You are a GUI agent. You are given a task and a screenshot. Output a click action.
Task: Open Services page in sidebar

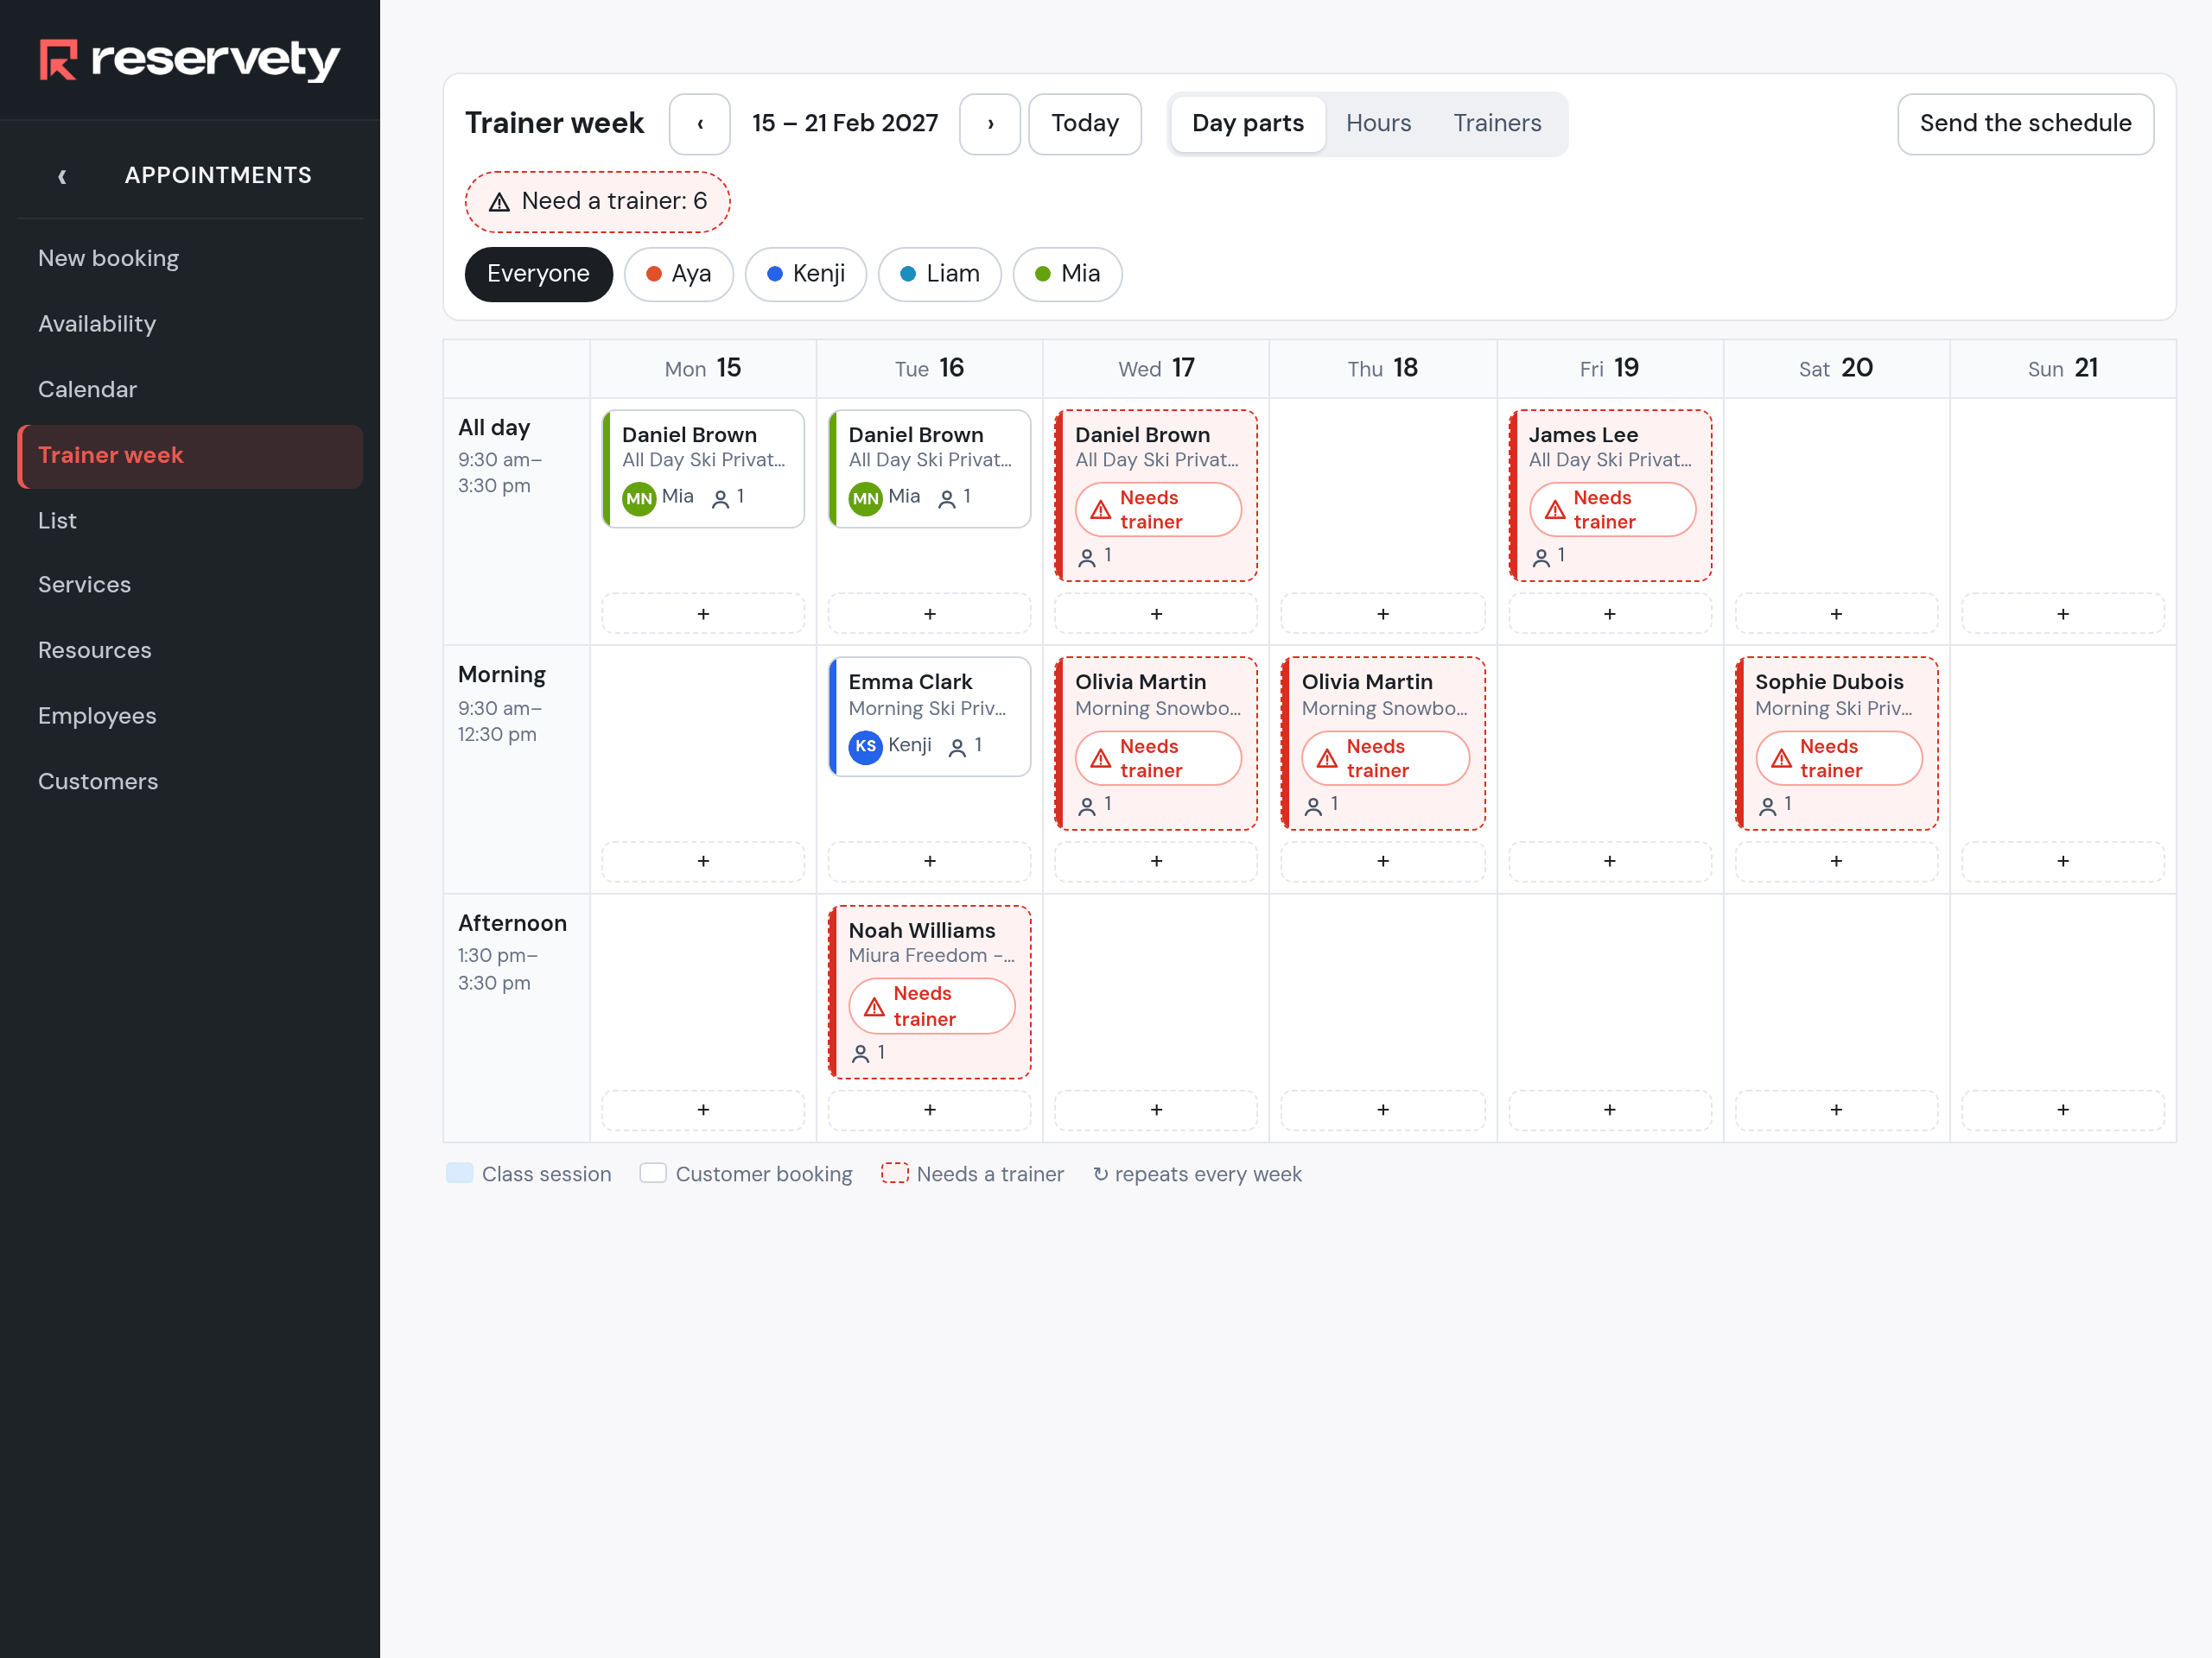point(190,585)
